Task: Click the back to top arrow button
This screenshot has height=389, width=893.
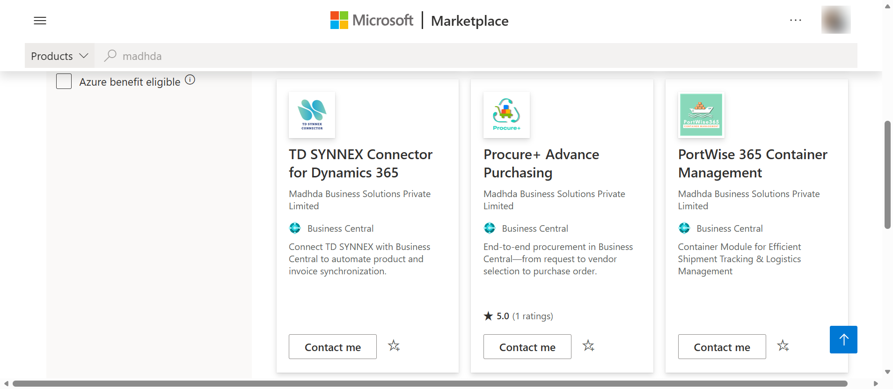Action: pyautogui.click(x=843, y=339)
